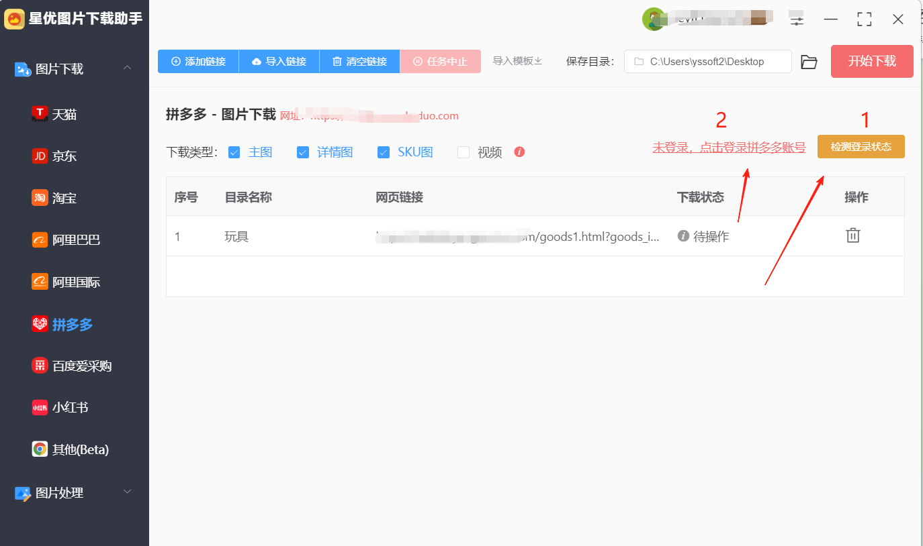
Task: Click the 检测登录状态 button
Action: click(x=861, y=147)
